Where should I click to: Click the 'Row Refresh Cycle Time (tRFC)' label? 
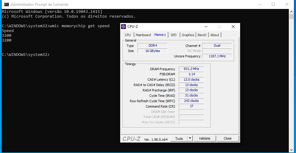coord(152,101)
